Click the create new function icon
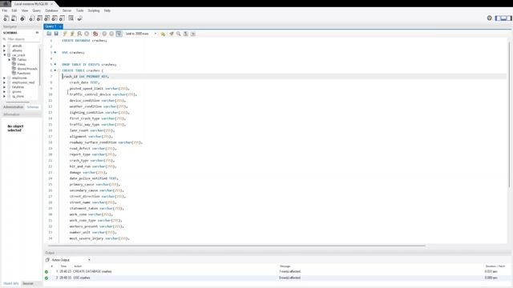 62,18
